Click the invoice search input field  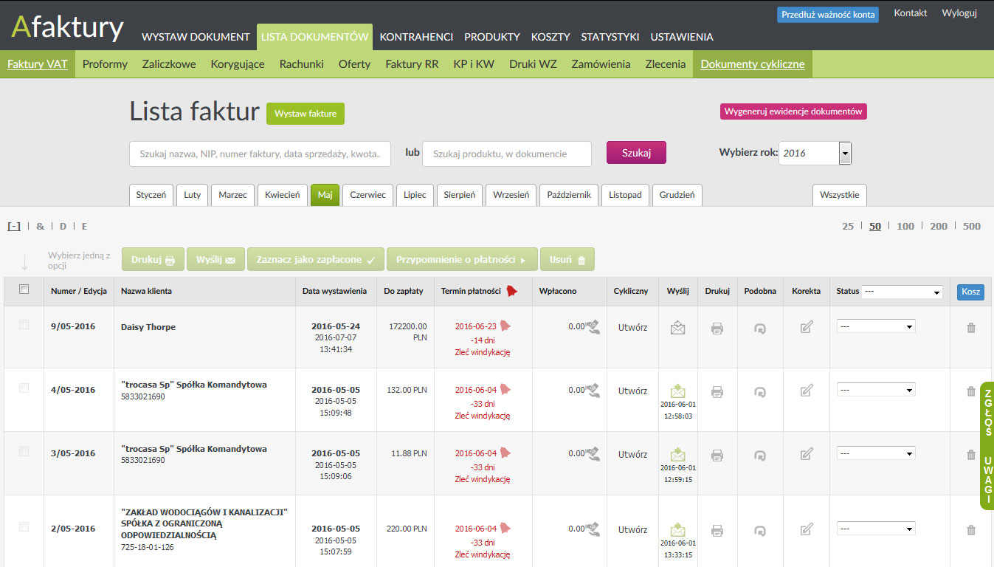[260, 154]
